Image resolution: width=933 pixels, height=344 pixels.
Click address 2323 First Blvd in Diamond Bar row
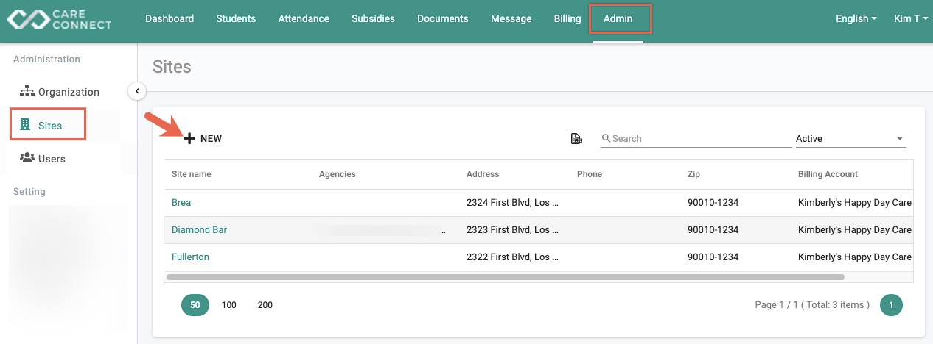pyautogui.click(x=512, y=229)
